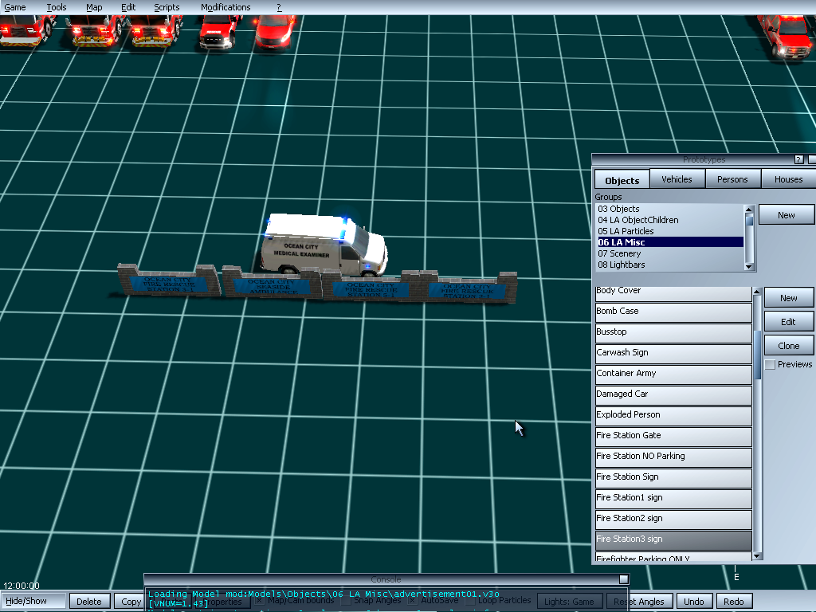Select the Ocean City Medical Examiner van
This screenshot has height=612, width=816.
pyautogui.click(x=324, y=244)
